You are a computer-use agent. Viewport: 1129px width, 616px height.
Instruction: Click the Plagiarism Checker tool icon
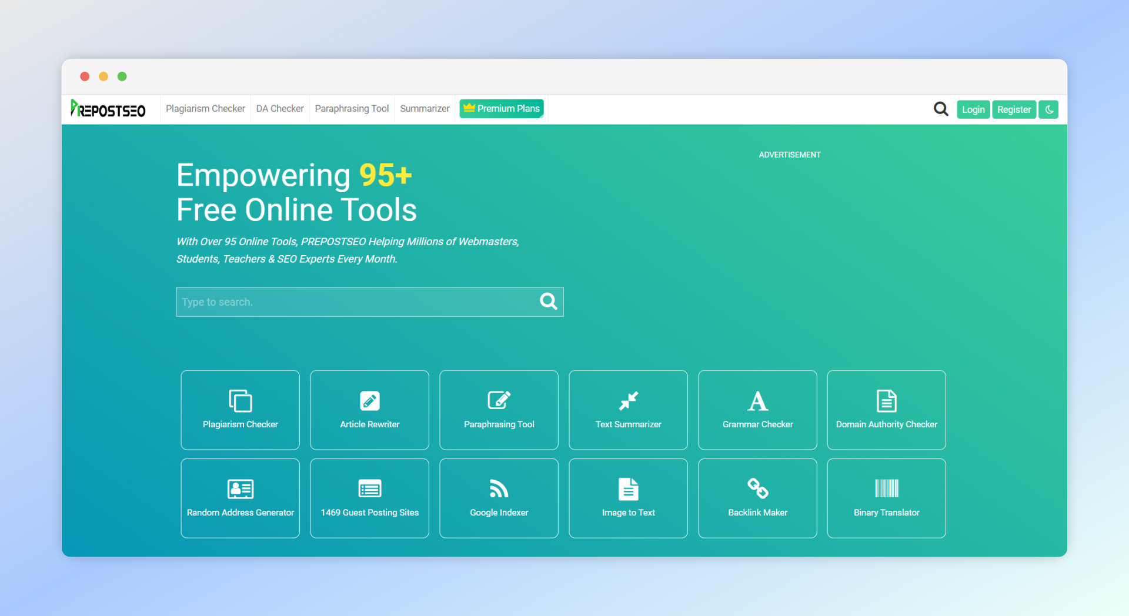click(240, 401)
